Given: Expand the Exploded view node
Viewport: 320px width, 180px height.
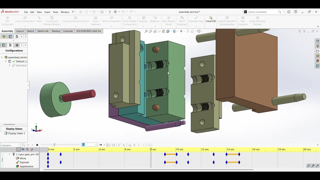Looking at the screenshot, I should click(9, 65).
